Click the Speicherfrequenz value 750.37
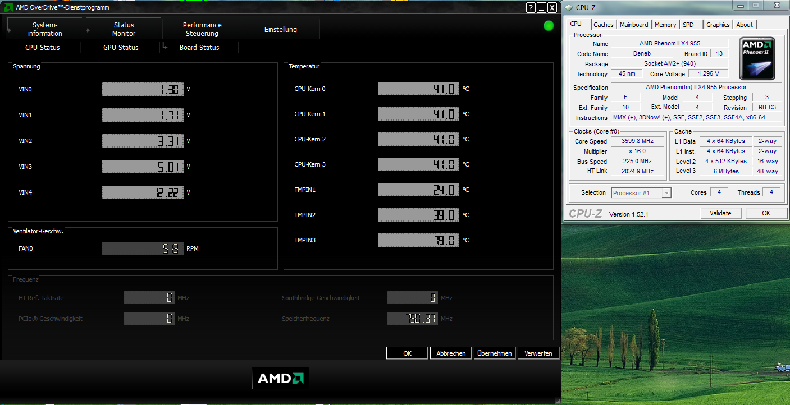The height and width of the screenshot is (405, 790). pos(413,319)
